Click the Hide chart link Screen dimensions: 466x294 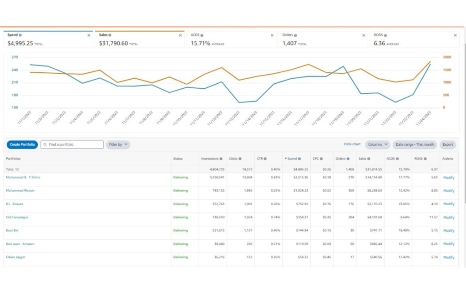click(x=352, y=144)
